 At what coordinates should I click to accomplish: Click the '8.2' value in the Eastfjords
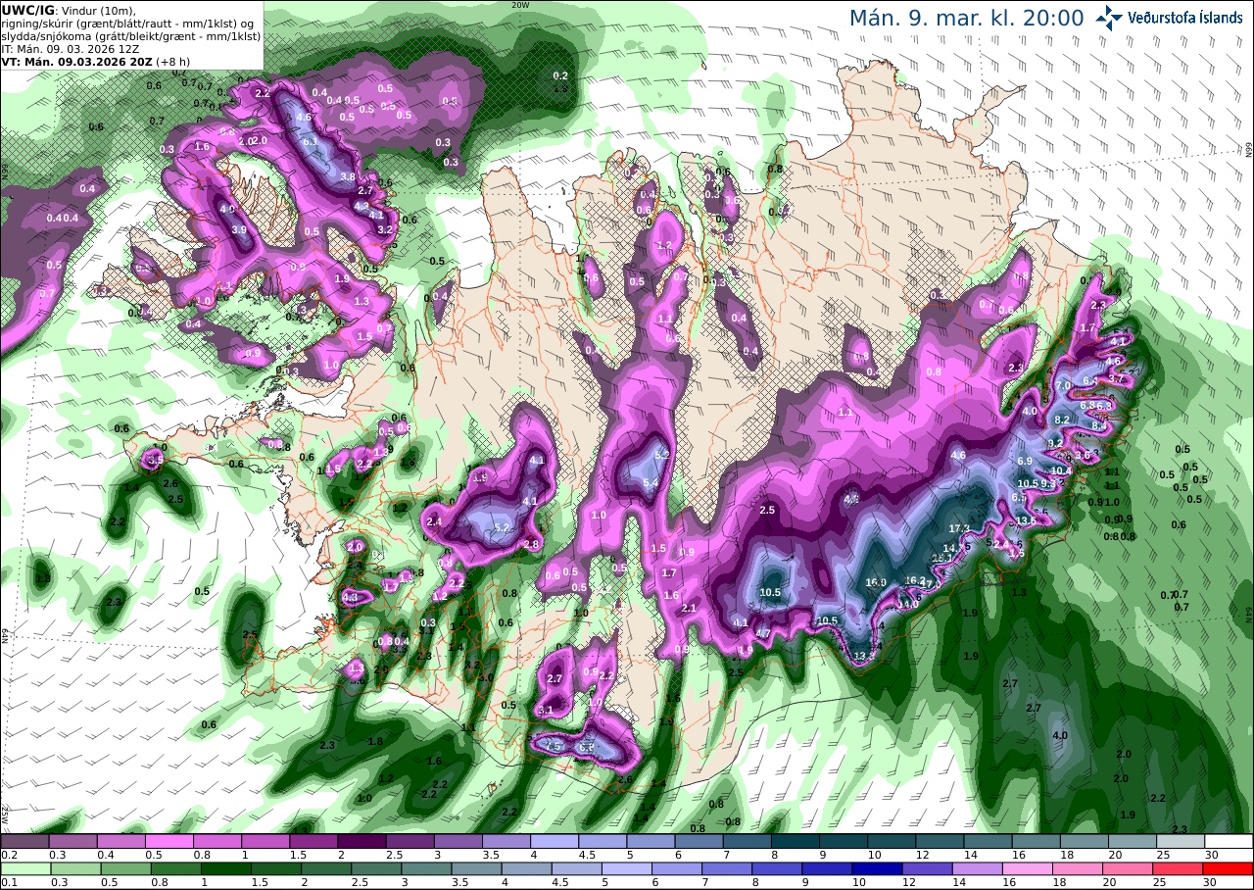point(1060,420)
